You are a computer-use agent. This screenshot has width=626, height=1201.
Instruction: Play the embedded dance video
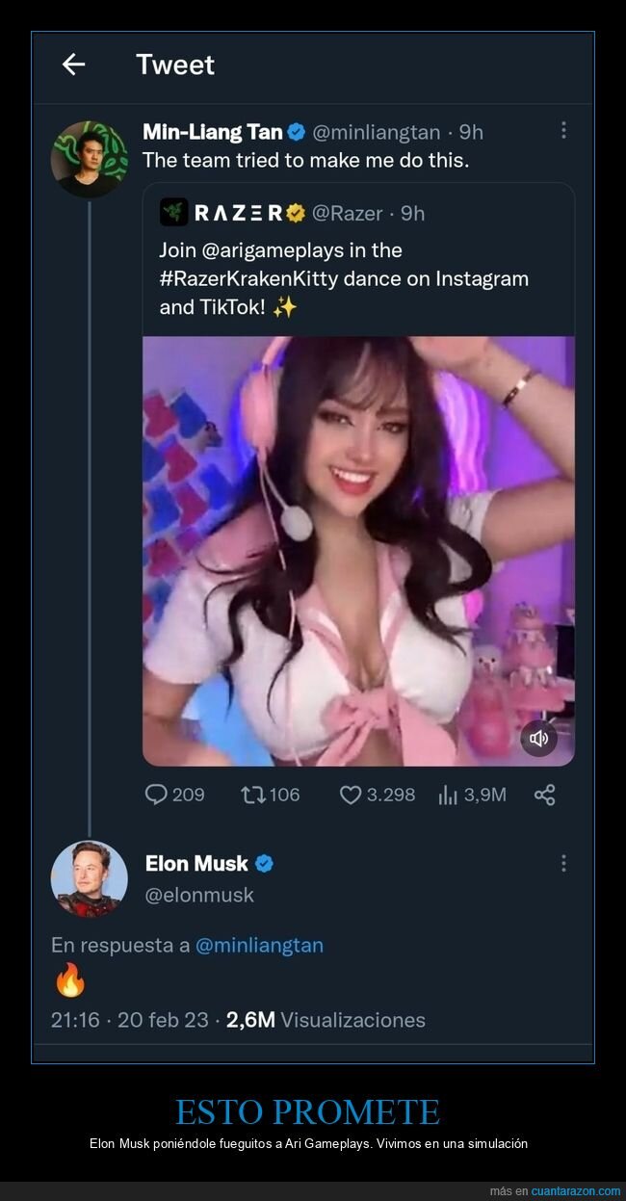[358, 551]
